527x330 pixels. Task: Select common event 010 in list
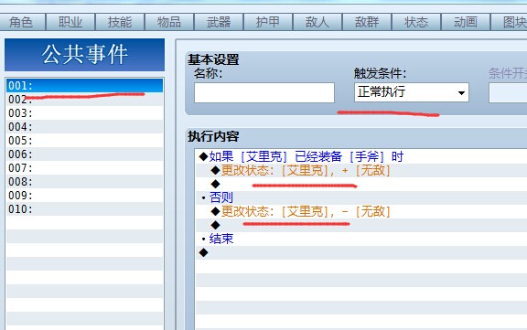(x=85, y=209)
